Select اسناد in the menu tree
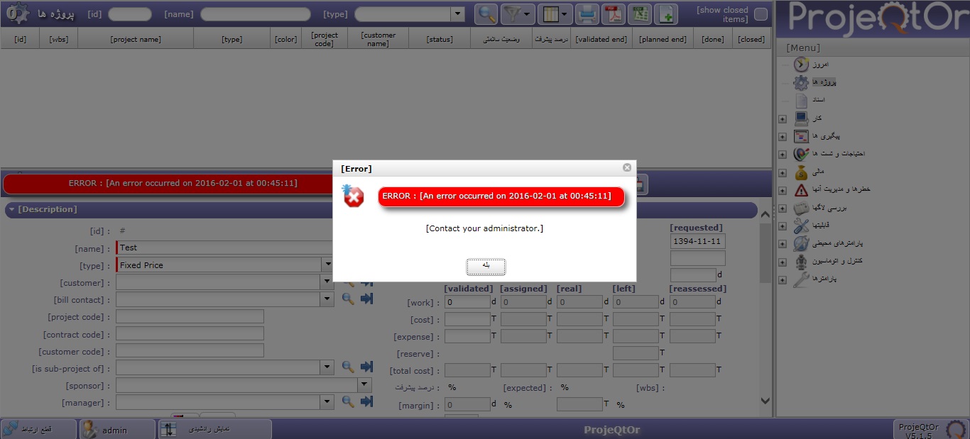 [x=818, y=100]
